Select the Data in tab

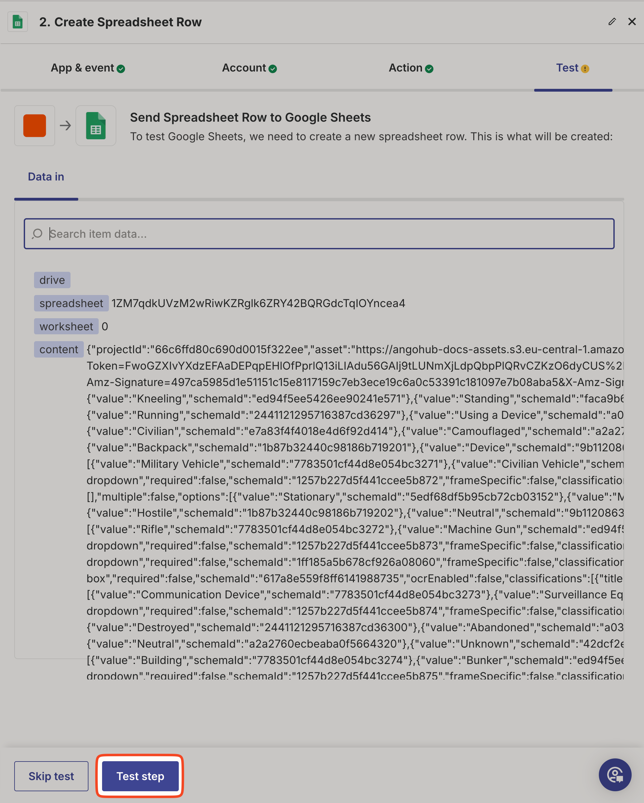46,176
